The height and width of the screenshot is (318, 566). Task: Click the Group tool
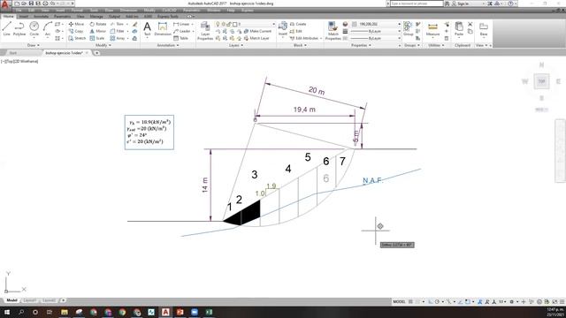click(409, 29)
